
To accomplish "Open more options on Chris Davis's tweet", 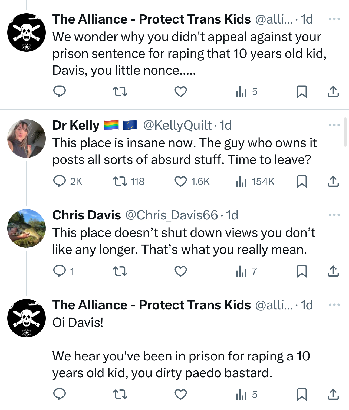I will tap(334, 215).
